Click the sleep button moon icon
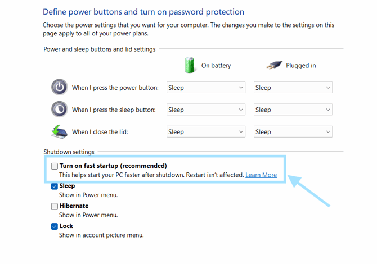The height and width of the screenshot is (264, 377). [59, 110]
